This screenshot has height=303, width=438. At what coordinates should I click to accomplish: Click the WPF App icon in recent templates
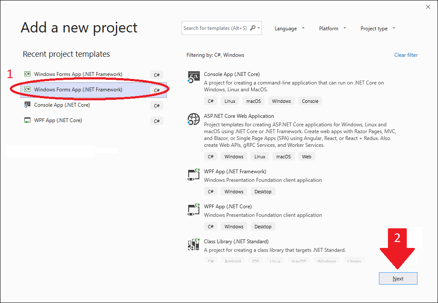coord(27,120)
